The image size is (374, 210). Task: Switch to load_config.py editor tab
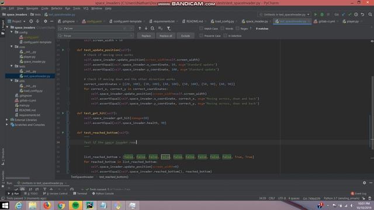(223, 21)
